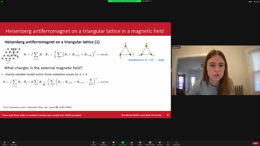Open the Apps panel

[168, 143]
